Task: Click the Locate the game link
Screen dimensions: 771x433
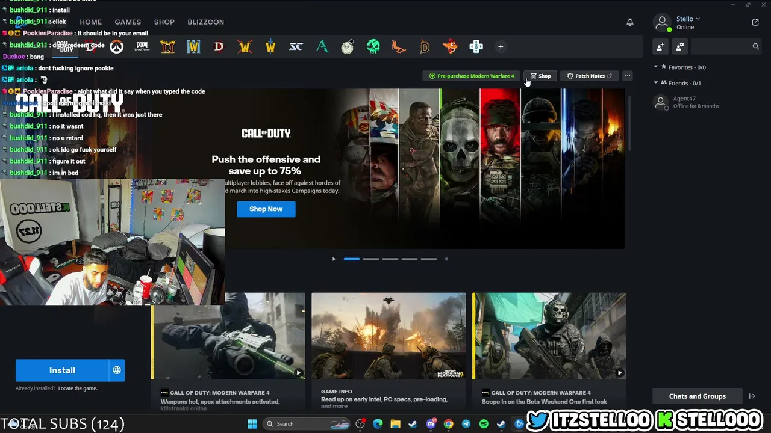Action: click(78, 388)
